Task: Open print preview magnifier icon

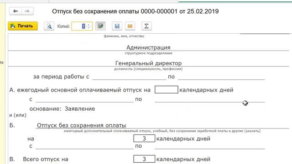Action: tap(49, 26)
